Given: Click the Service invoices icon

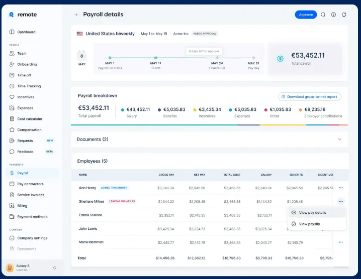Looking at the screenshot, I should (12, 195).
